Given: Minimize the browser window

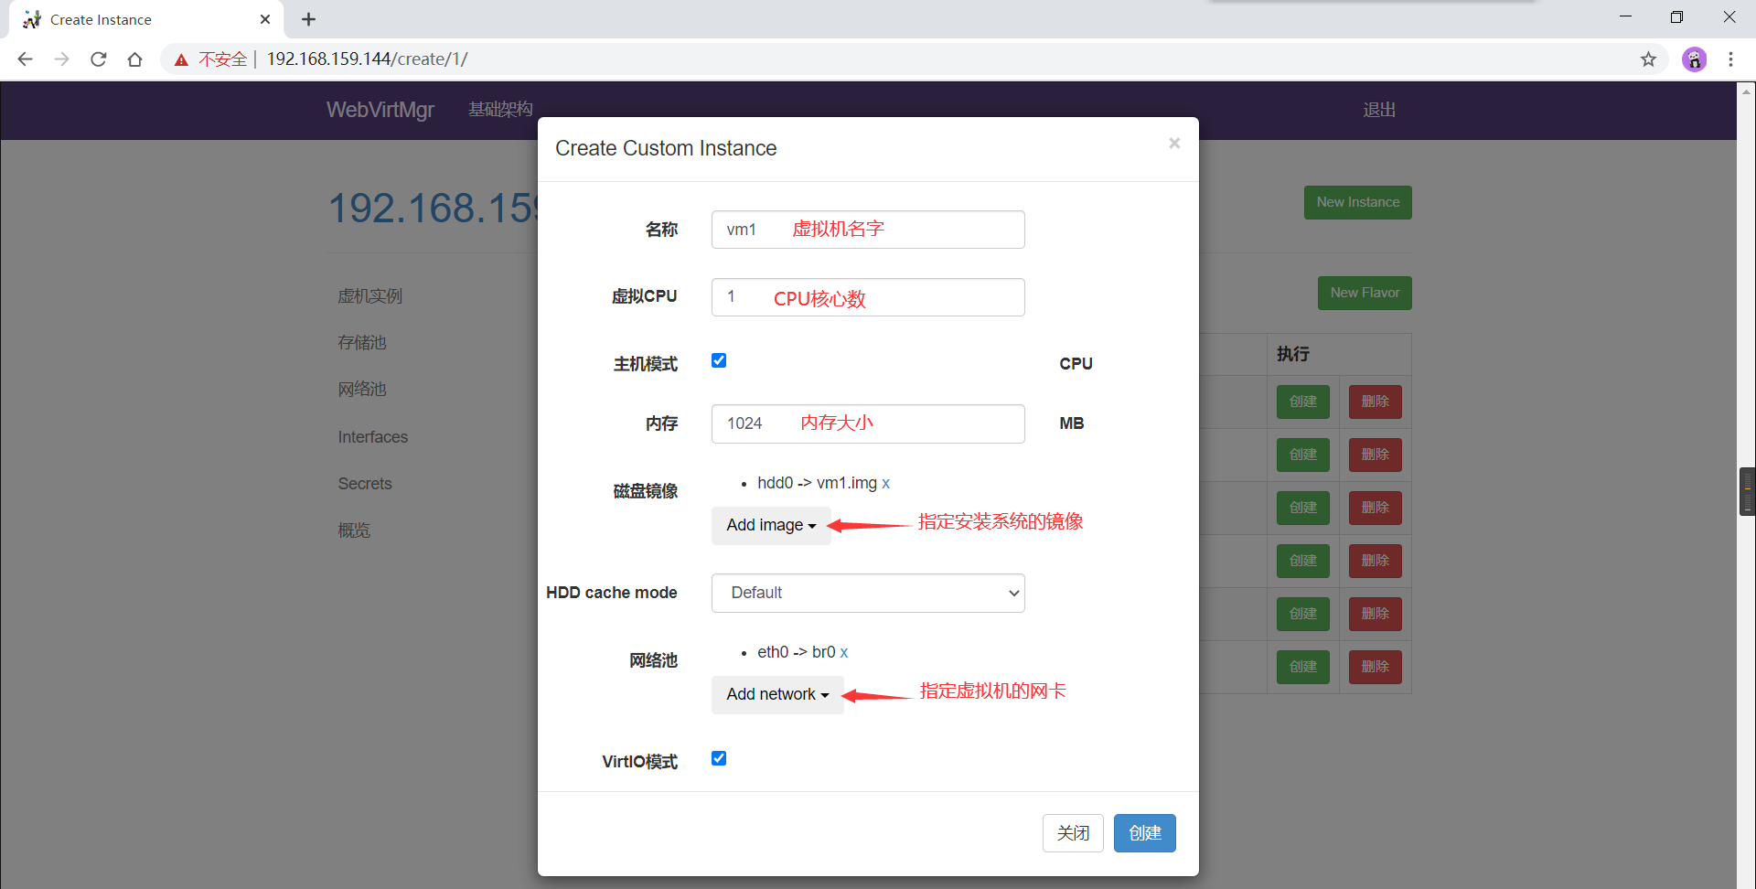Looking at the screenshot, I should 1625,17.
